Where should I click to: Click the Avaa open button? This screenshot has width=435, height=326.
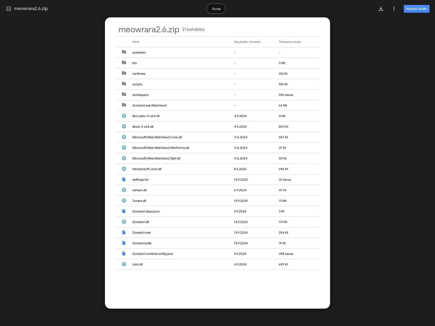[216, 9]
